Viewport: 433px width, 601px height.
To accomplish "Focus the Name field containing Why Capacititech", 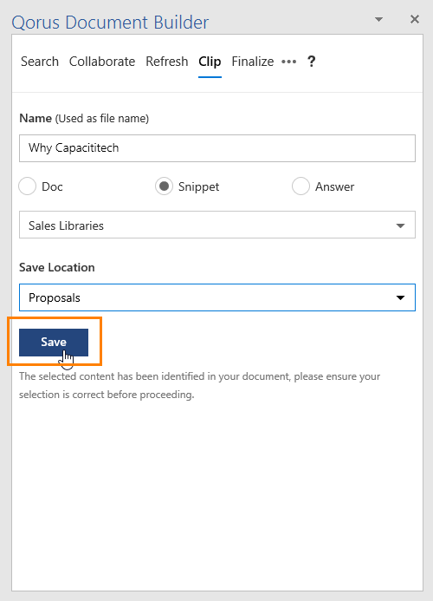I will [217, 148].
